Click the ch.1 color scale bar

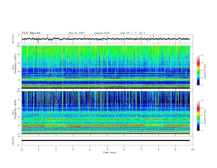pyautogui.click(x=198, y=70)
